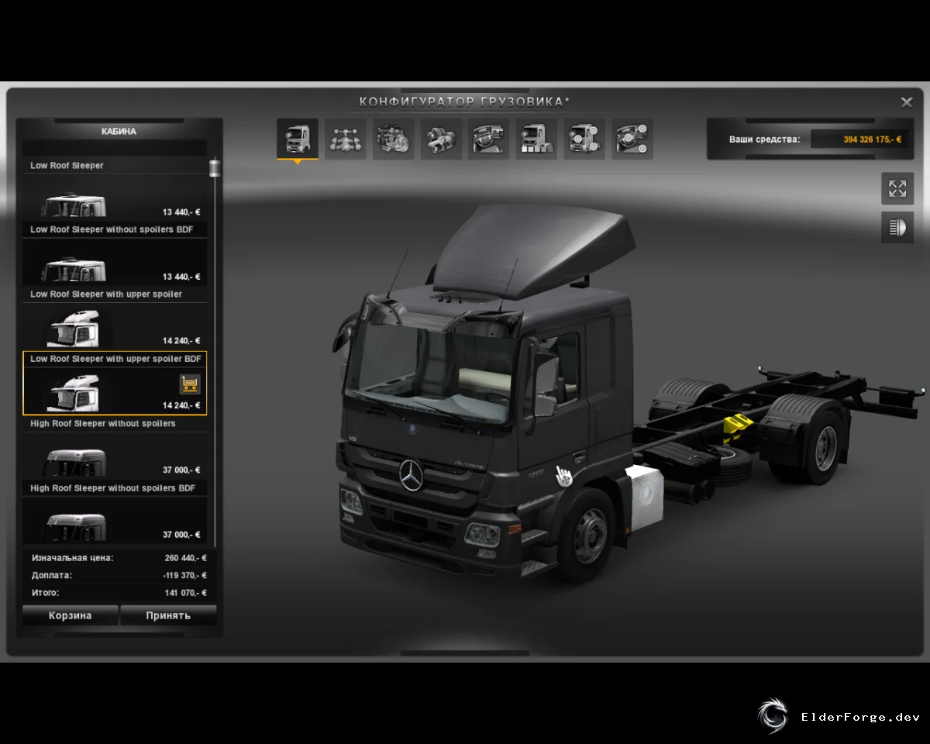Image resolution: width=930 pixels, height=744 pixels.
Task: Toggle the truck headlights icon
Action: tap(897, 227)
